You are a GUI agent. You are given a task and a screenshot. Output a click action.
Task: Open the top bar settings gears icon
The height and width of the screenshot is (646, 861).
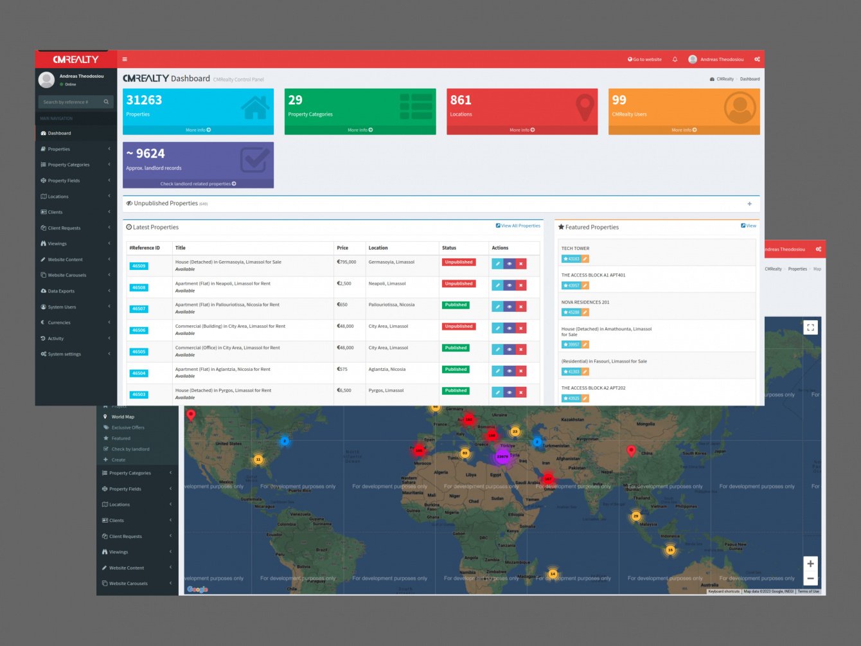click(757, 59)
